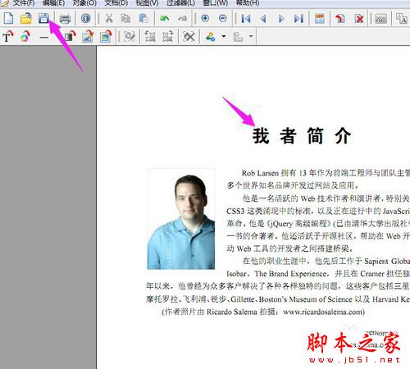
Task: Select the author portrait photo in the page
Action: pyautogui.click(x=181, y=219)
